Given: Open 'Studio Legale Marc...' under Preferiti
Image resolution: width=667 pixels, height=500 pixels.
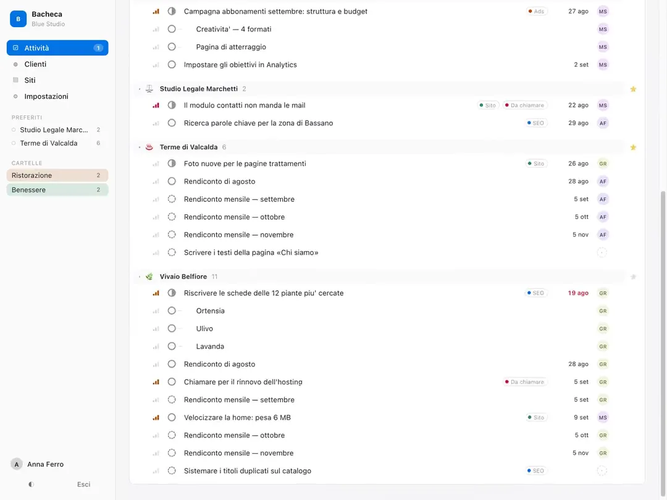Looking at the screenshot, I should tap(57, 130).
